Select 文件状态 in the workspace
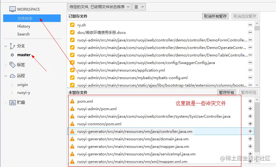This screenshot has height=167, width=276. click(x=32, y=18)
